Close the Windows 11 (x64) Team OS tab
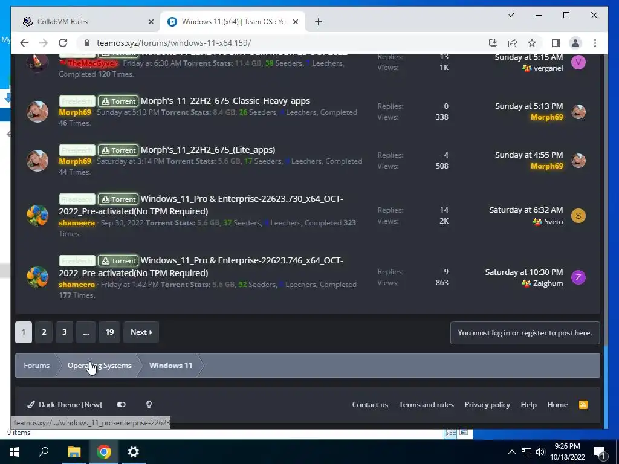The width and height of the screenshot is (619, 464). (x=296, y=22)
